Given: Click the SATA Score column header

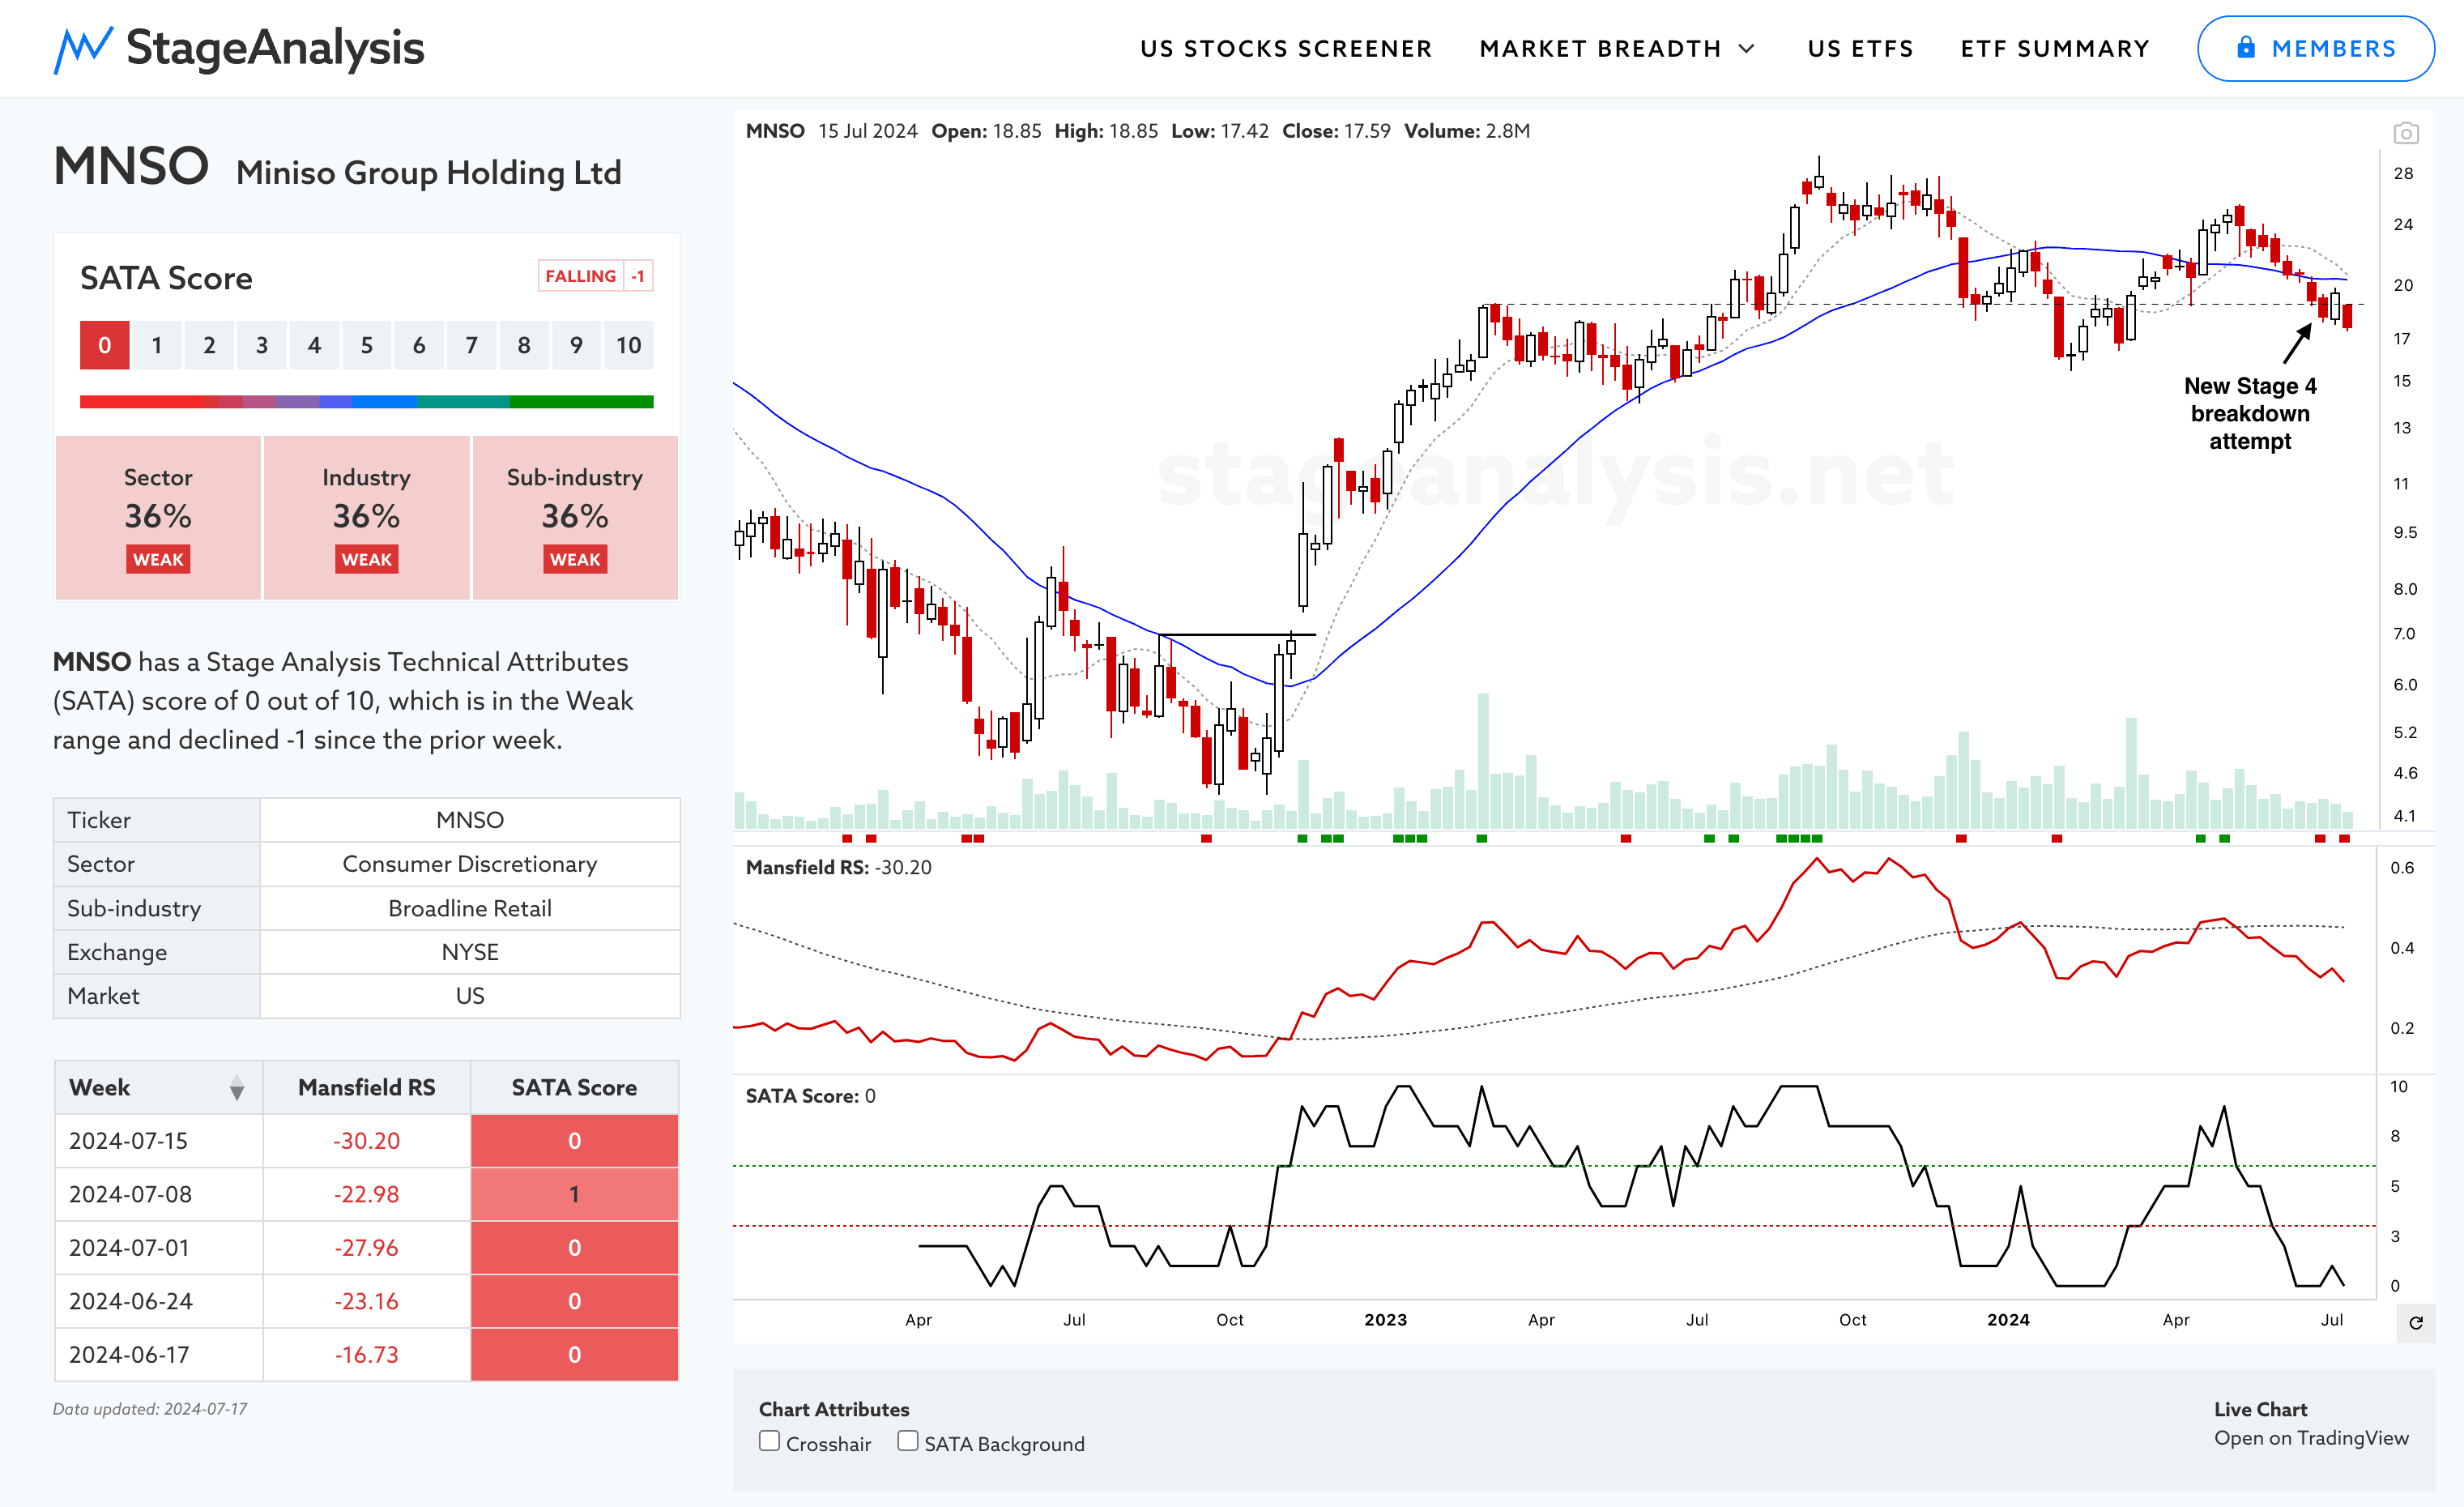Looking at the screenshot, I should pos(575,1088).
